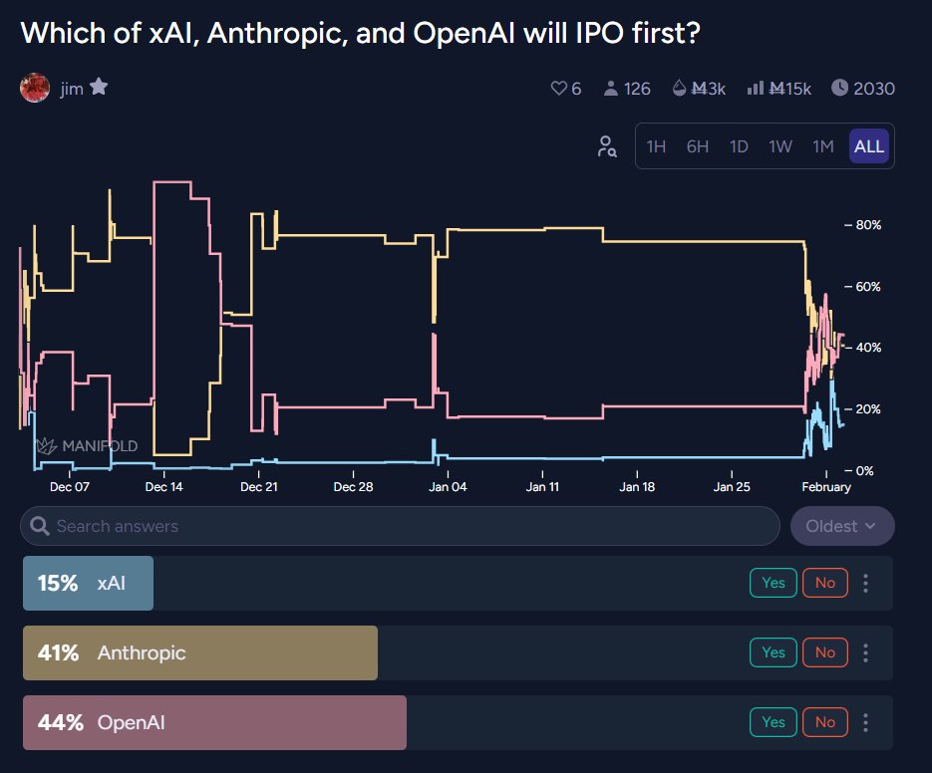
Task: Select the 41% Anthropic answer bar
Action: 458,652
